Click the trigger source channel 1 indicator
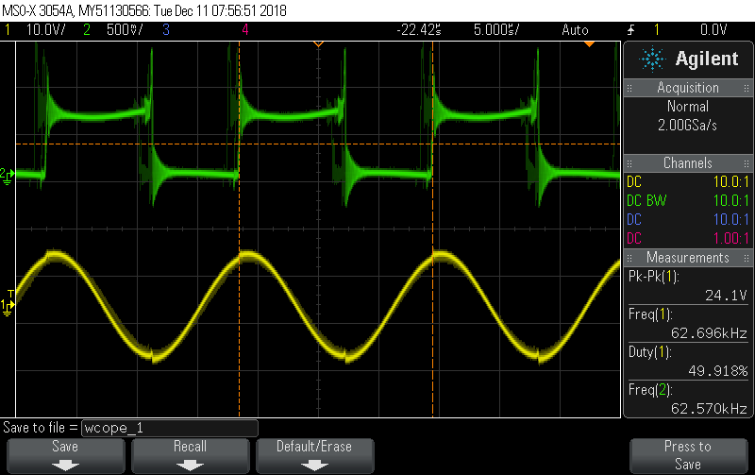This screenshot has height=475, width=755. [x=656, y=30]
